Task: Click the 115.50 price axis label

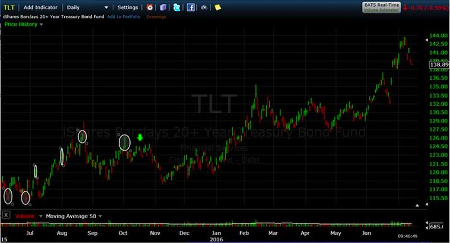Action: [x=438, y=198]
